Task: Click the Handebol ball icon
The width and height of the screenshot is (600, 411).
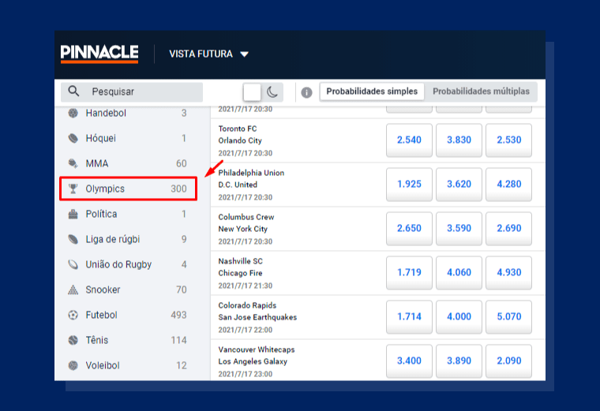Action: click(x=73, y=113)
